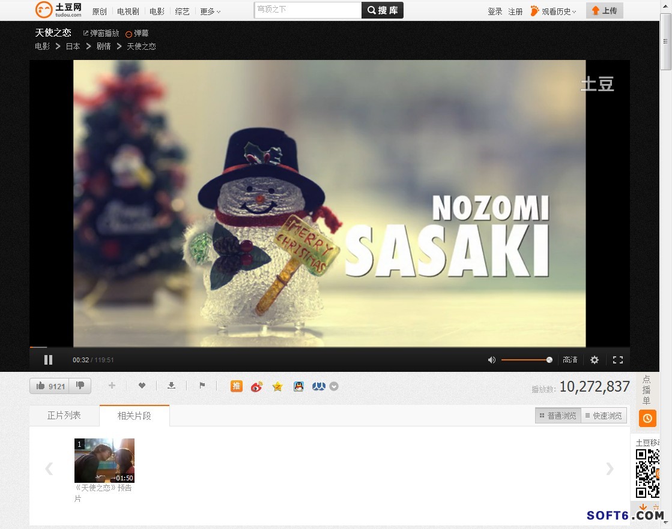Screen dimensions: 672x529
Task: Toggle 弹幕 danmaku comments
Action: tap(137, 34)
